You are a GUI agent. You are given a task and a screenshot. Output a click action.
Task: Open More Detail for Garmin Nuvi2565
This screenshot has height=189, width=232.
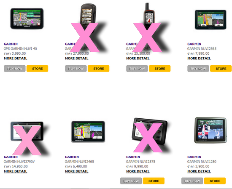coord(199,59)
